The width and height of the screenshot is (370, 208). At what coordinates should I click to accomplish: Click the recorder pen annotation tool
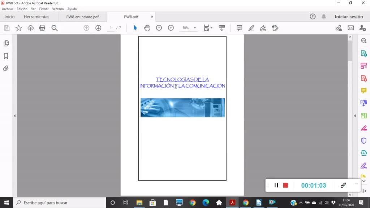tap(343, 185)
